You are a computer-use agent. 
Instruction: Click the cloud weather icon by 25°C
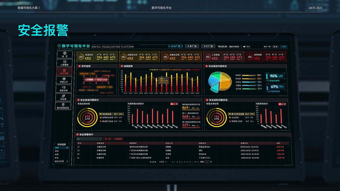(x=244, y=46)
